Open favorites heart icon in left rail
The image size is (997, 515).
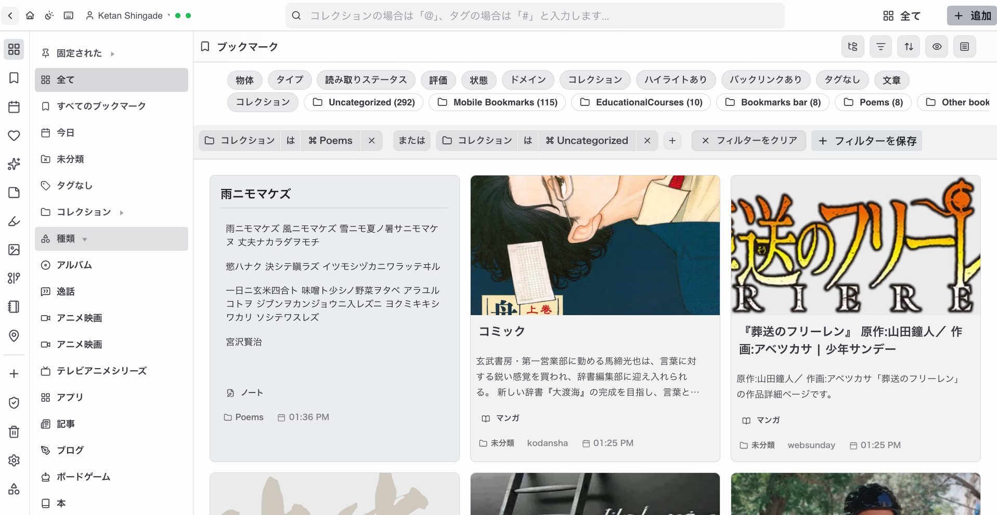tap(14, 135)
